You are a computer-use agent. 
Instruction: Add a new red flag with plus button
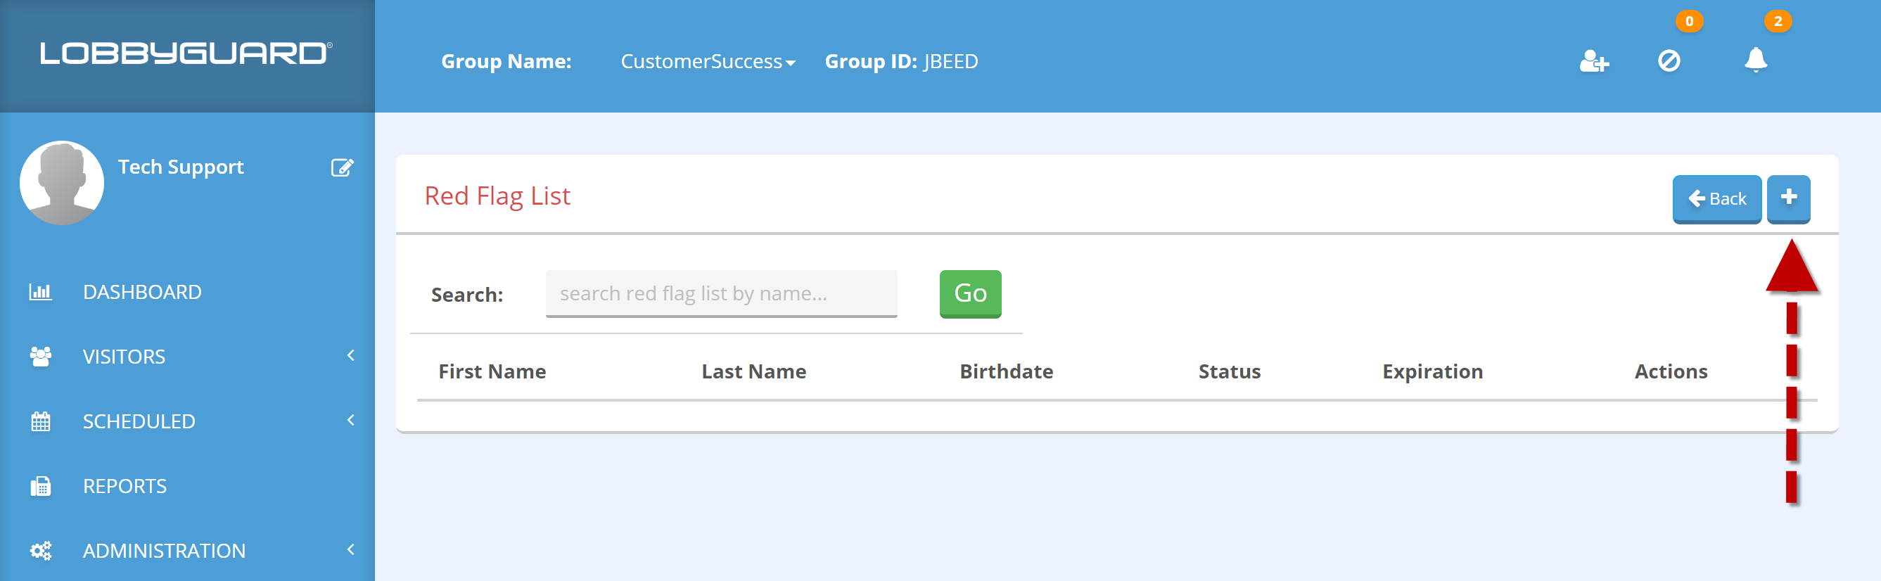pos(1788,198)
